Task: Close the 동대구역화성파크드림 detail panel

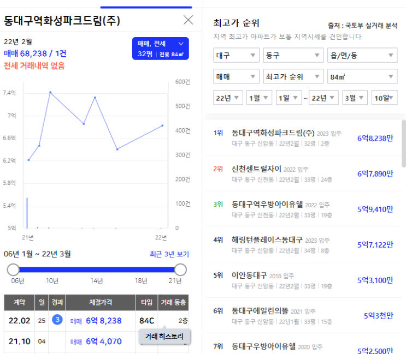Action: [x=188, y=20]
